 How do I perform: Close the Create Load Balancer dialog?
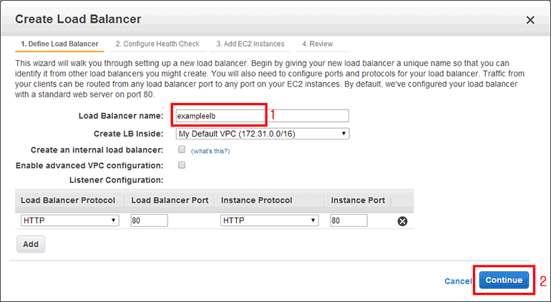[530, 20]
